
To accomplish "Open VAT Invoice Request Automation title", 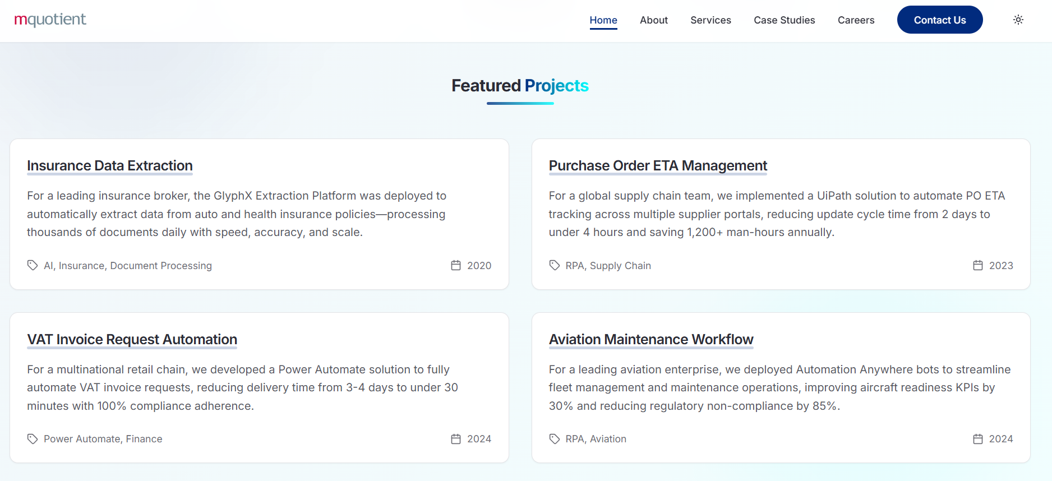I will click(x=132, y=340).
